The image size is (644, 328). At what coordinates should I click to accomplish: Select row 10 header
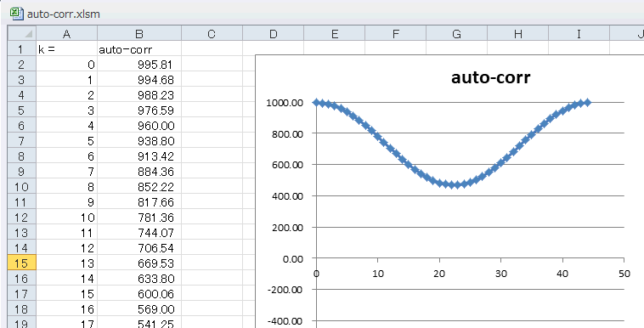click(x=22, y=187)
